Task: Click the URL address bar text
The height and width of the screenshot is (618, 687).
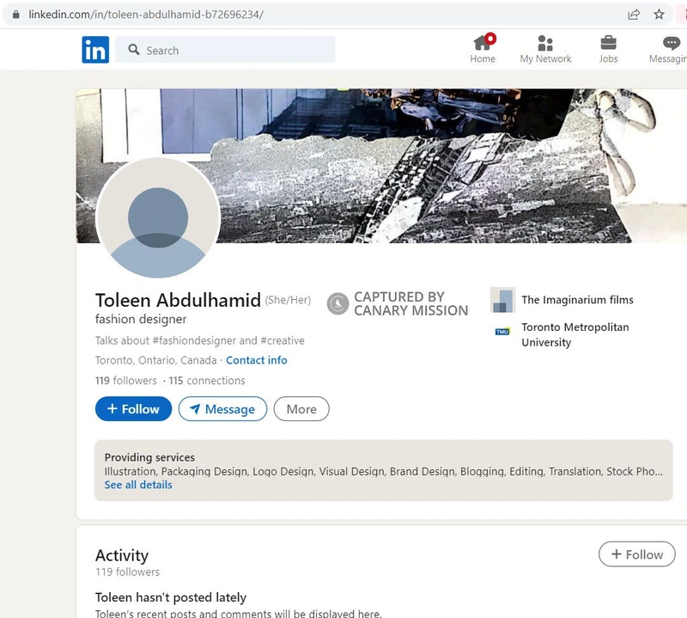Action: pyautogui.click(x=146, y=15)
